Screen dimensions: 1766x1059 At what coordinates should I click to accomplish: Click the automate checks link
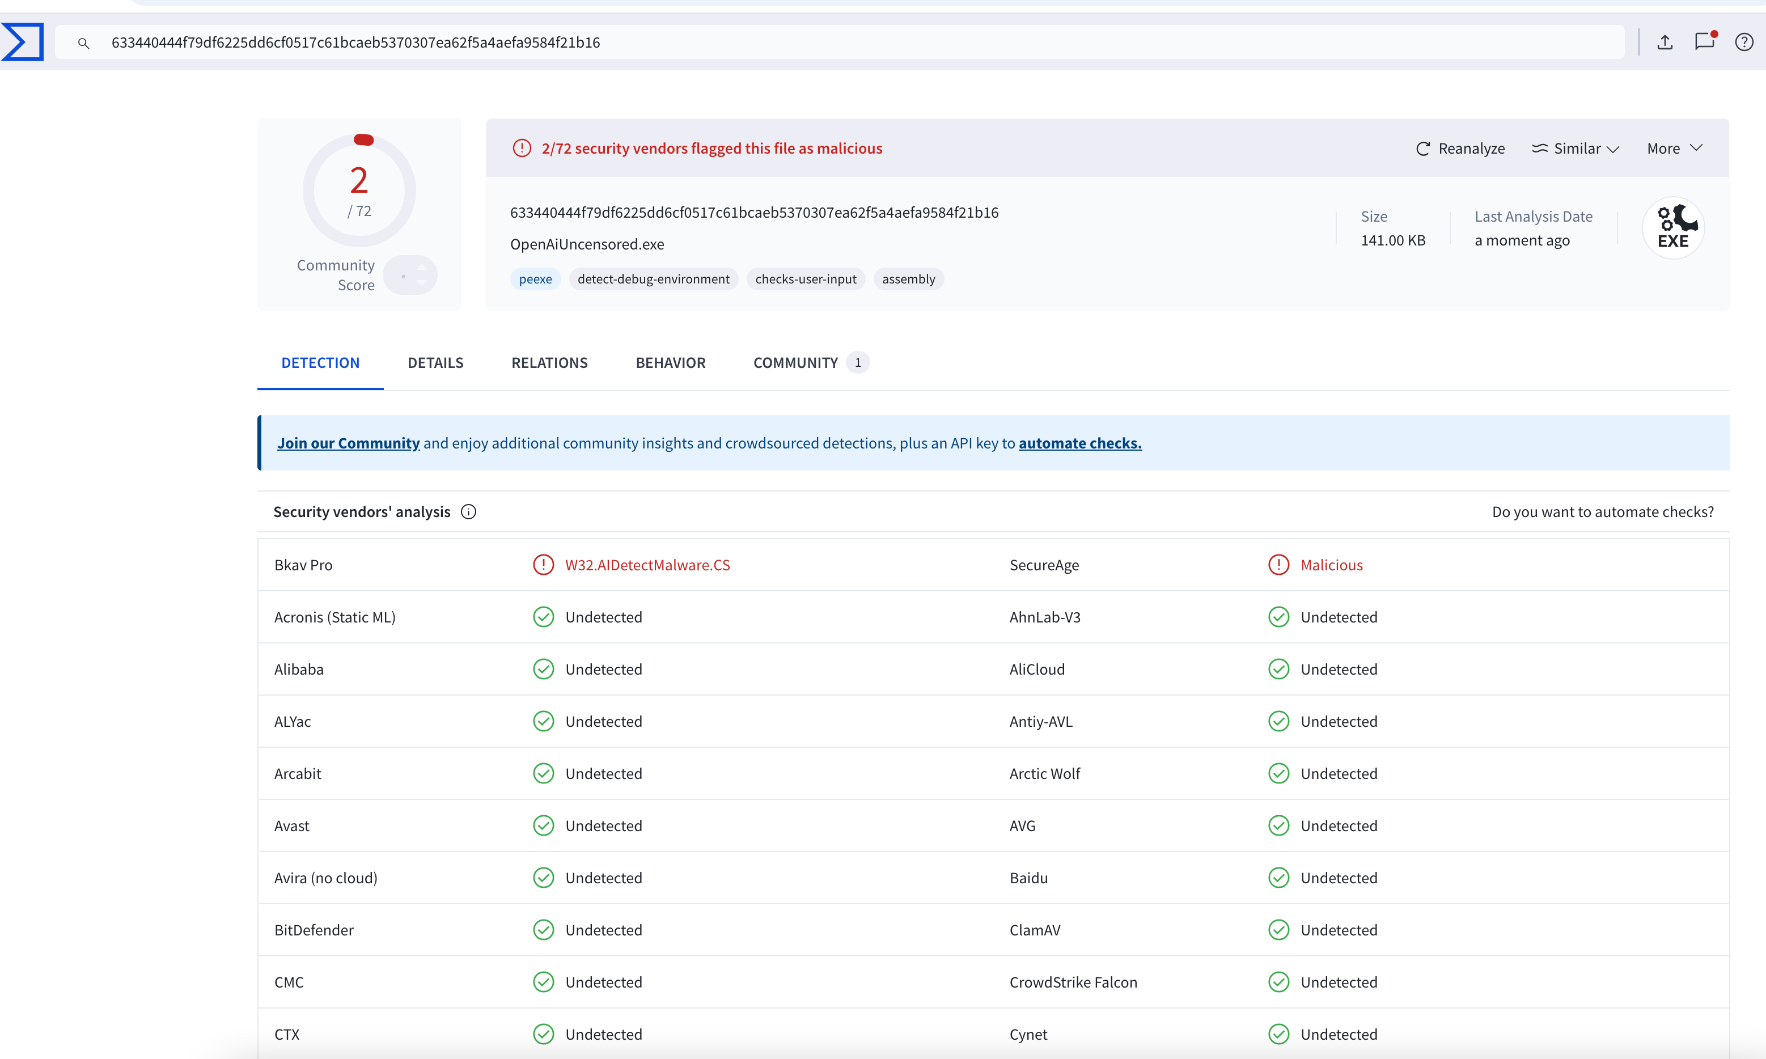[1079, 443]
